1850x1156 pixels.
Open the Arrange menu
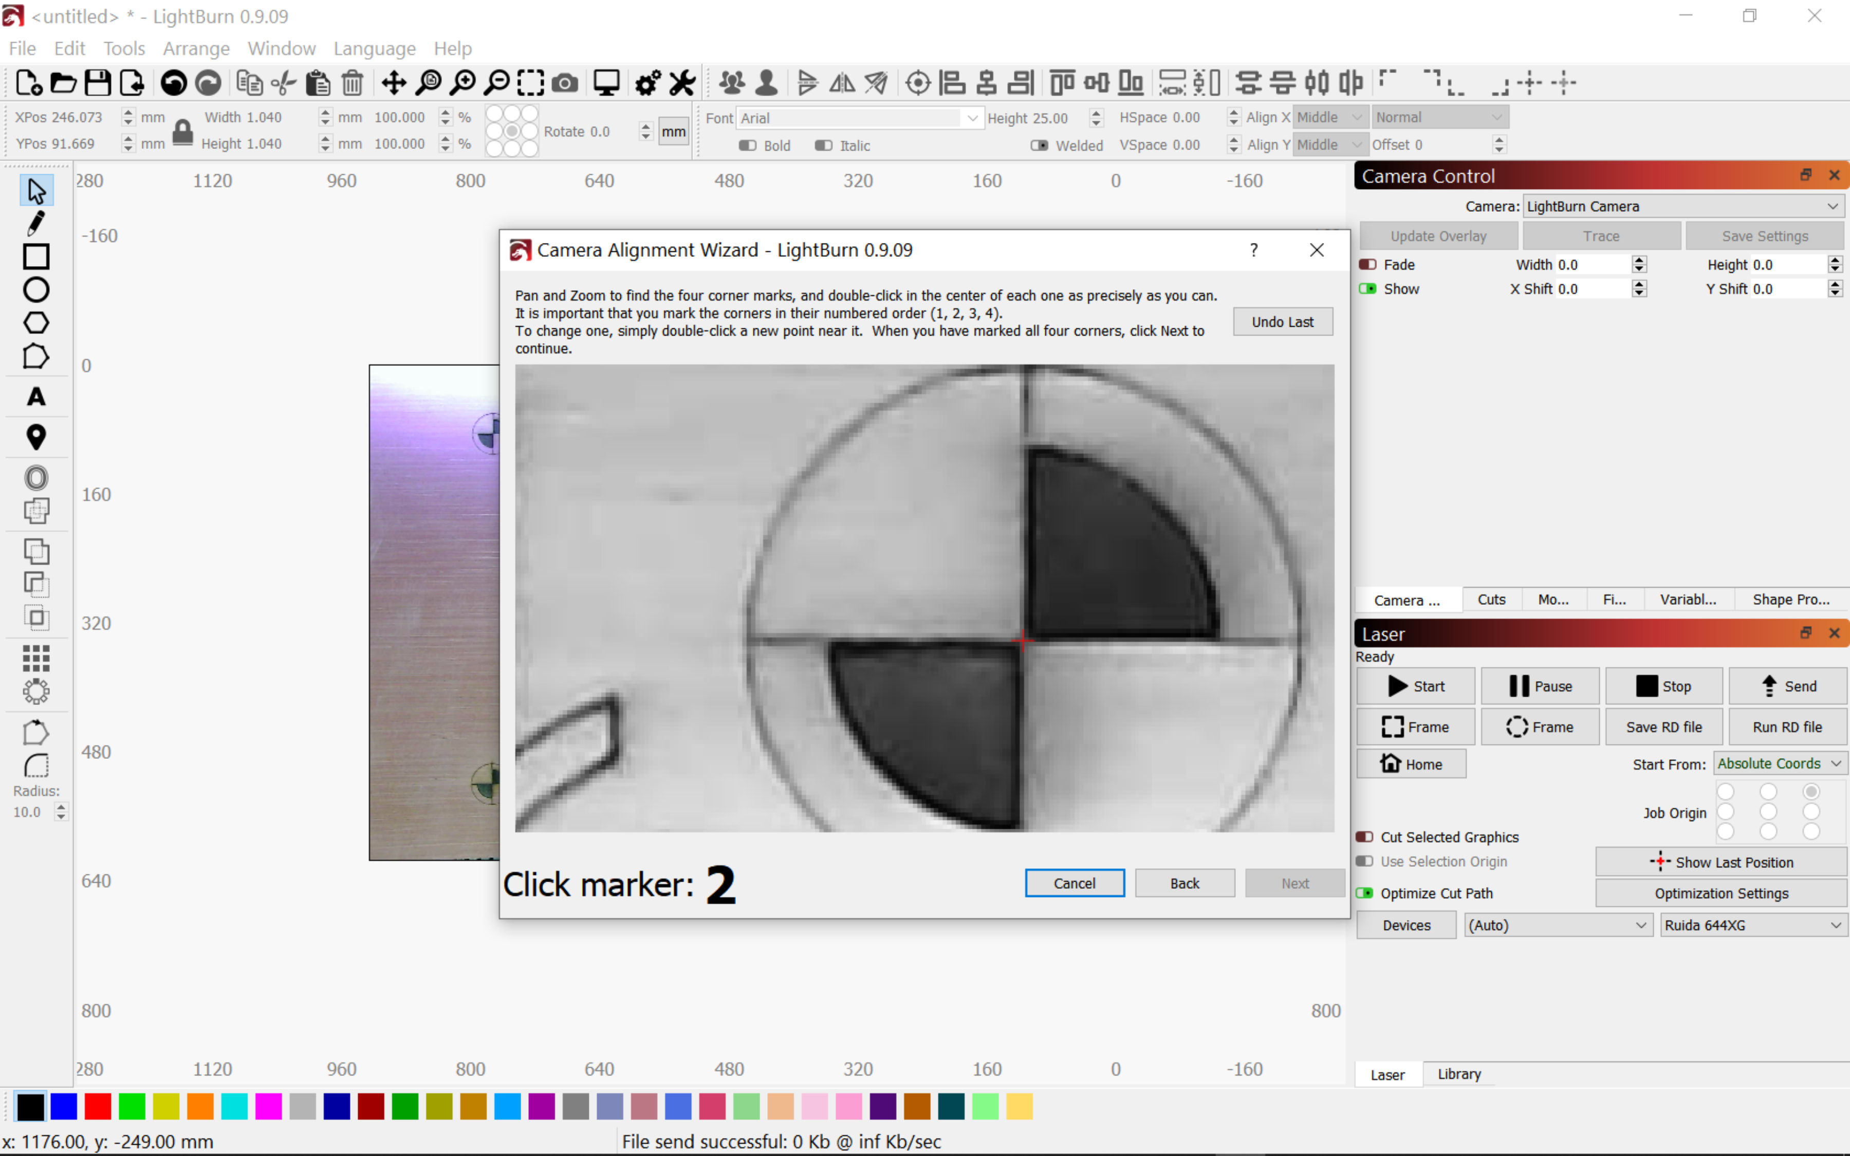(196, 48)
